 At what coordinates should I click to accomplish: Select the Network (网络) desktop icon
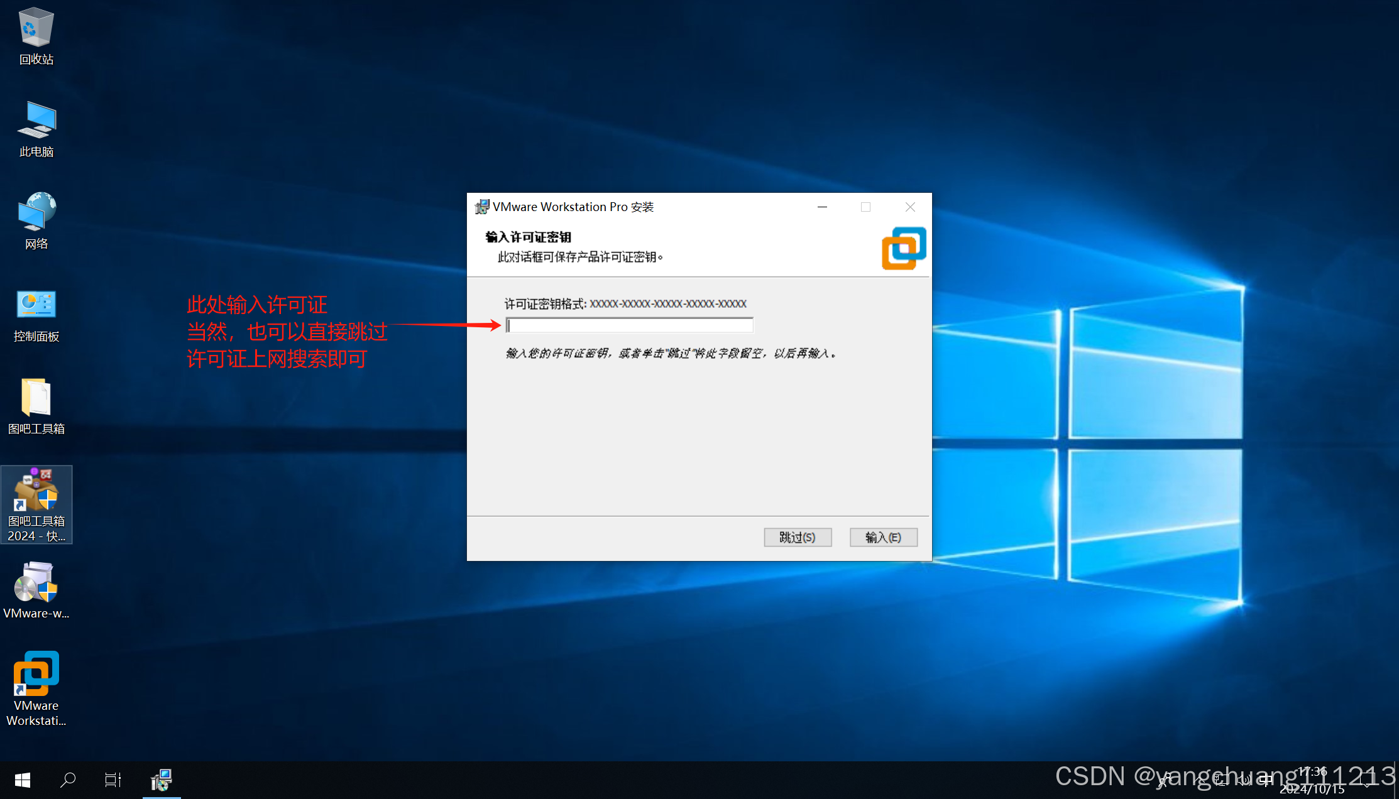pos(36,221)
